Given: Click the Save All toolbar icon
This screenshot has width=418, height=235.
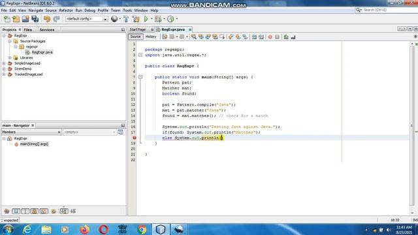Looking at the screenshot, I should [x=35, y=19].
